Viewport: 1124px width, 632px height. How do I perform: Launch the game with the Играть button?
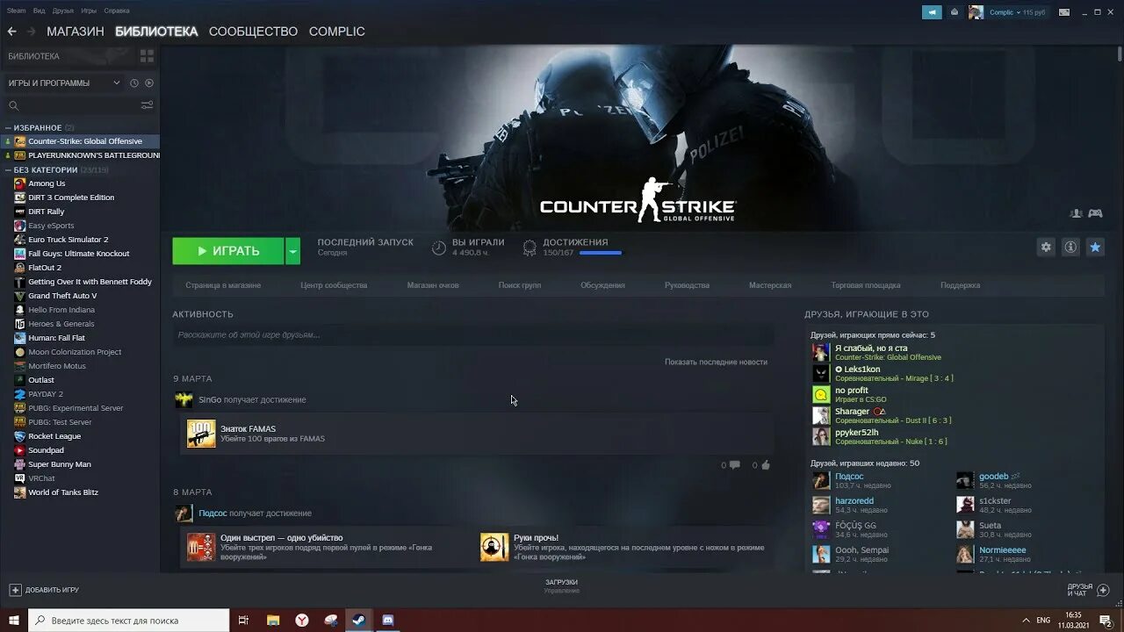point(228,251)
